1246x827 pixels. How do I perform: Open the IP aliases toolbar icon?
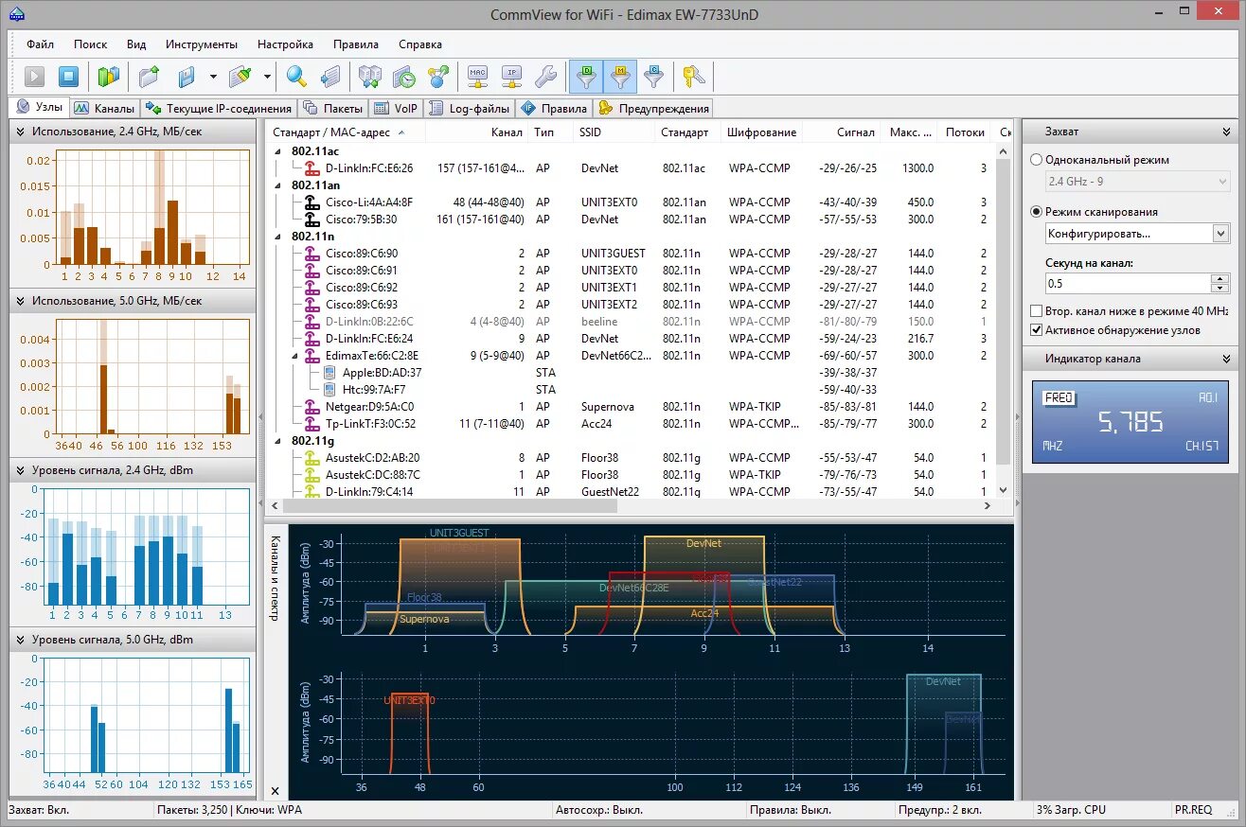pyautogui.click(x=511, y=77)
